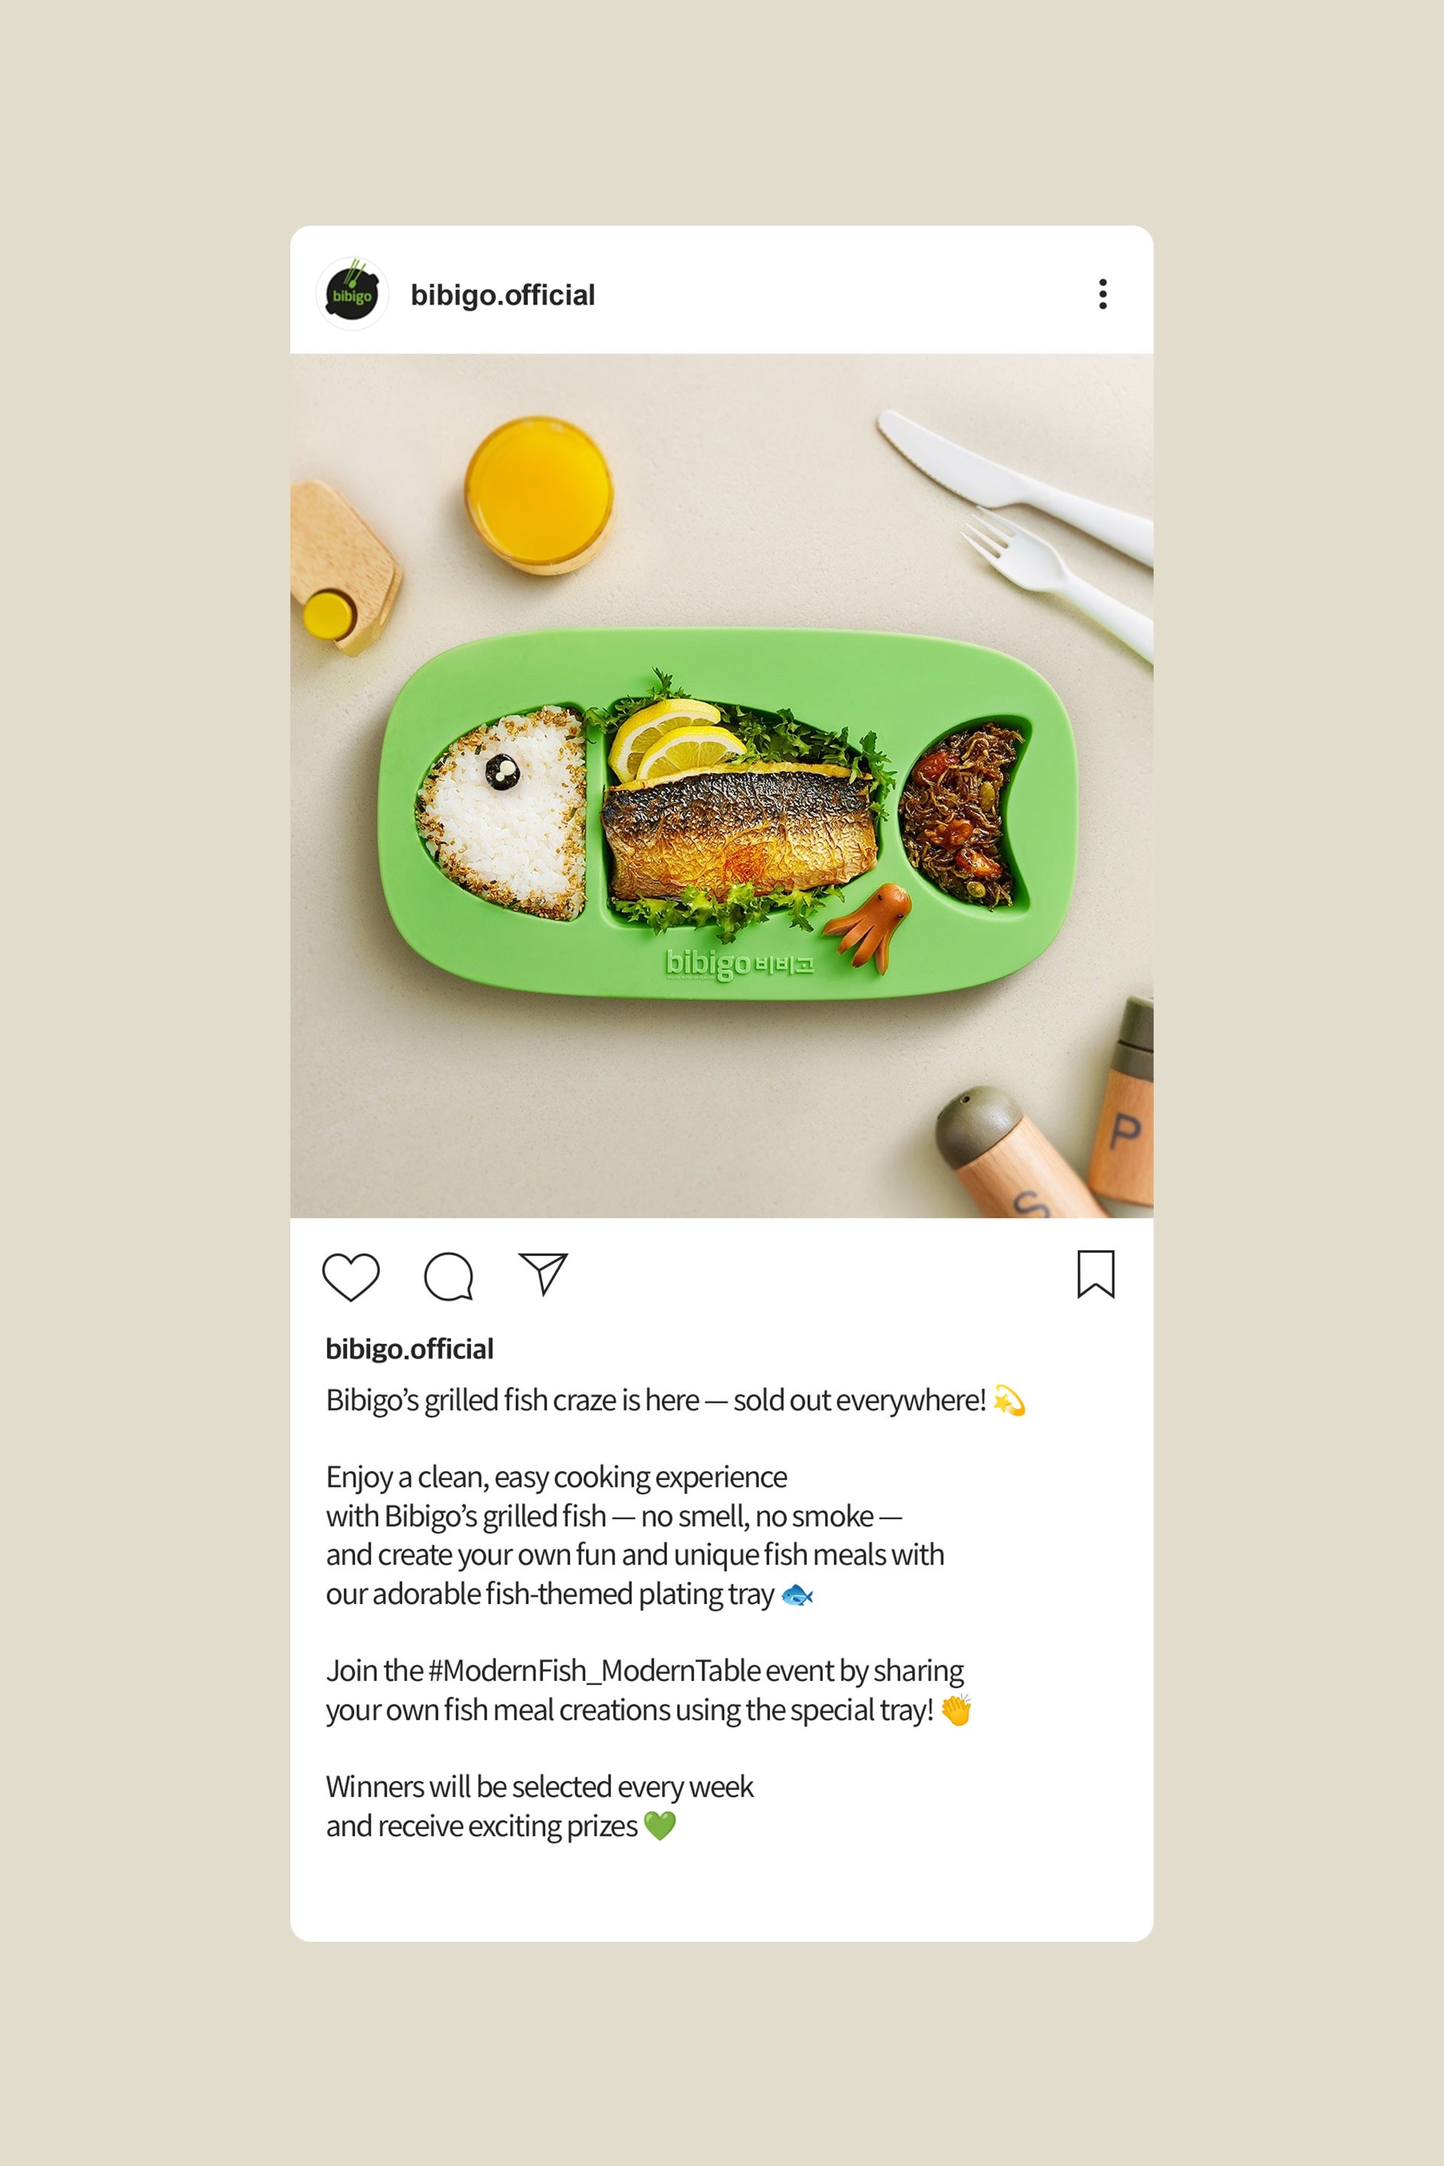Open the bibigo profile picture avatar
Viewport: 1444px width, 2166px height.
point(352,294)
